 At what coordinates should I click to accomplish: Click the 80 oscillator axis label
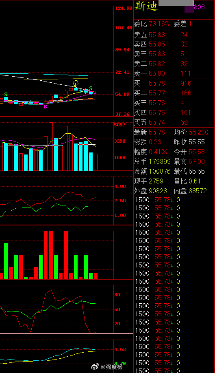117,295
